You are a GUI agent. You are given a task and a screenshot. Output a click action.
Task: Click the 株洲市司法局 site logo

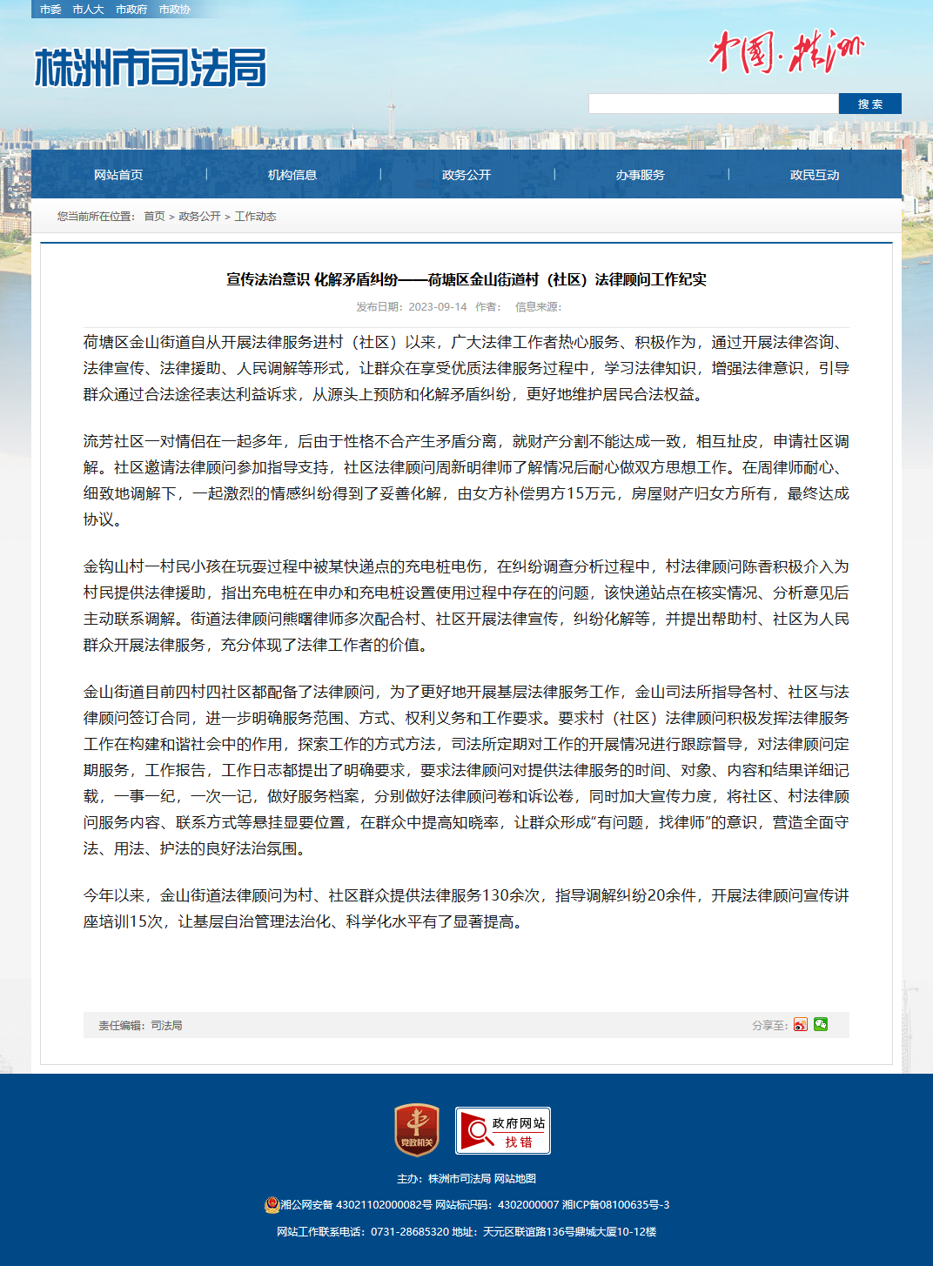click(x=151, y=68)
